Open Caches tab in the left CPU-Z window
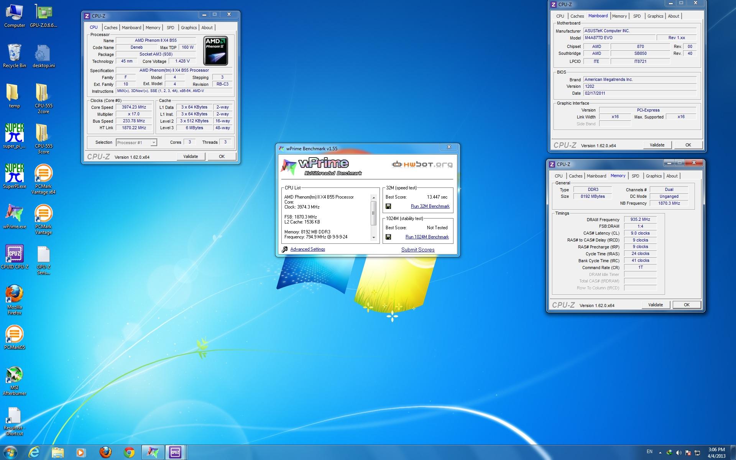 [110, 28]
